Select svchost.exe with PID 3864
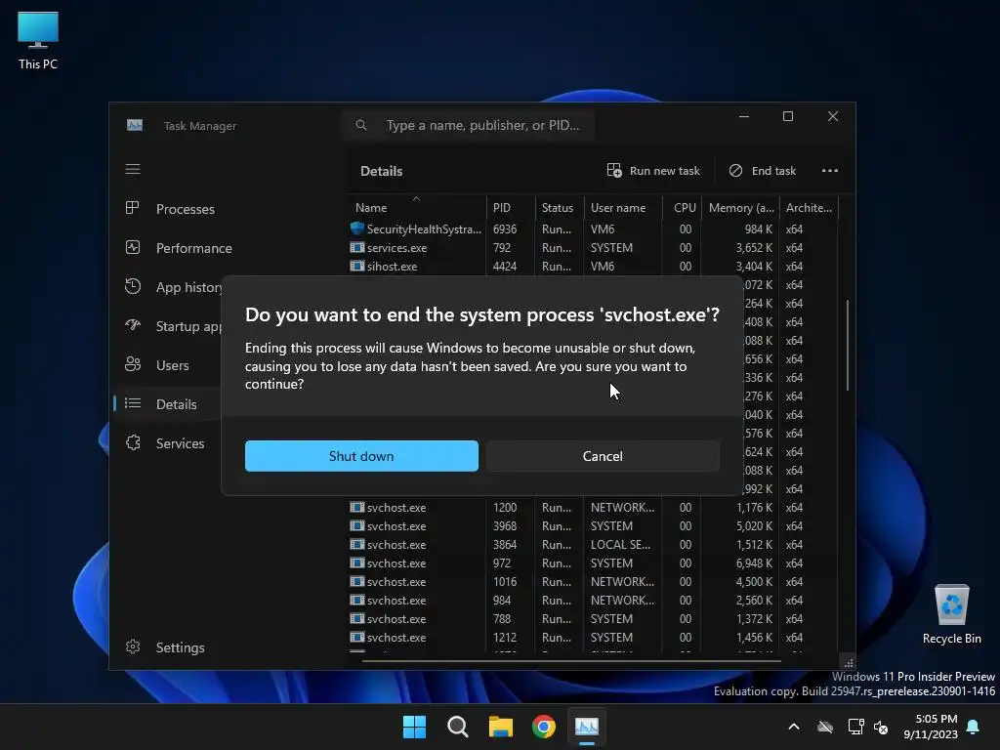Viewport: 1000px width, 750px height. [x=593, y=545]
